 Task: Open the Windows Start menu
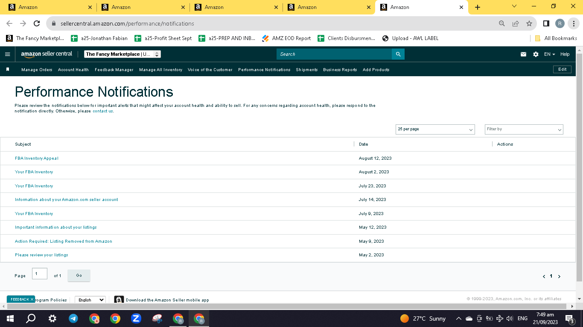(x=10, y=318)
